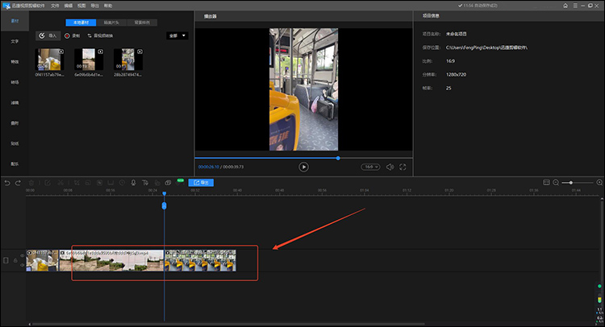Click the blue 导出 export button
Screen dimensions: 605x327
click(x=201, y=183)
